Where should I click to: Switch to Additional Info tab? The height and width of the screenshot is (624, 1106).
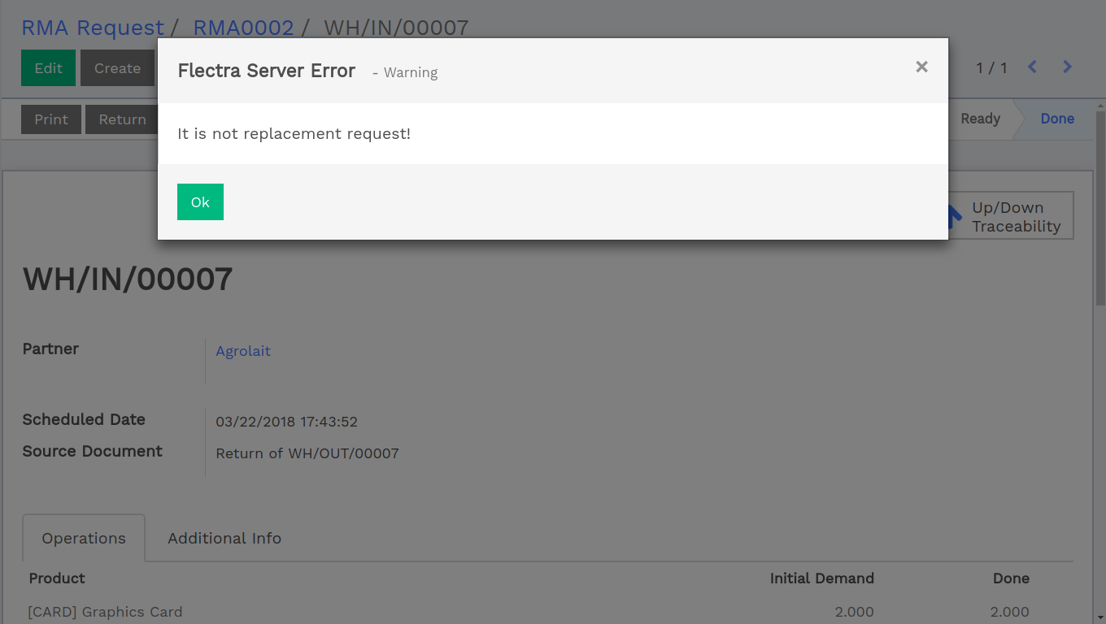[x=224, y=538]
